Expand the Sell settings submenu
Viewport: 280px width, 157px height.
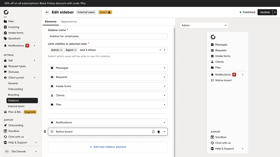coord(34,61)
